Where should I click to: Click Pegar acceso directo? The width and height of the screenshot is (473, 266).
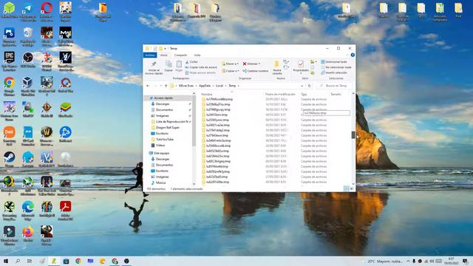pos(200,72)
